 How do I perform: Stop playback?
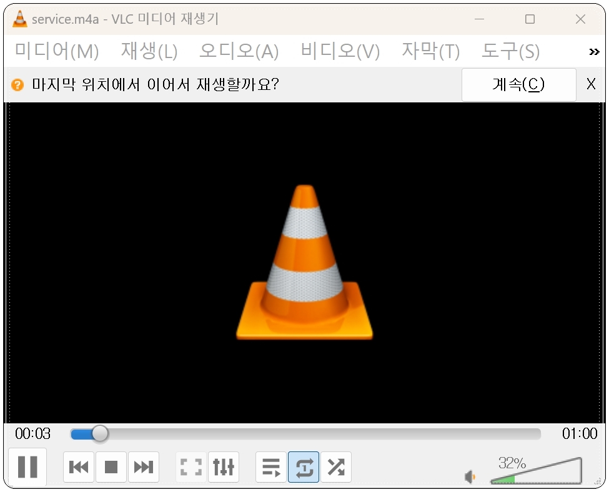[111, 467]
